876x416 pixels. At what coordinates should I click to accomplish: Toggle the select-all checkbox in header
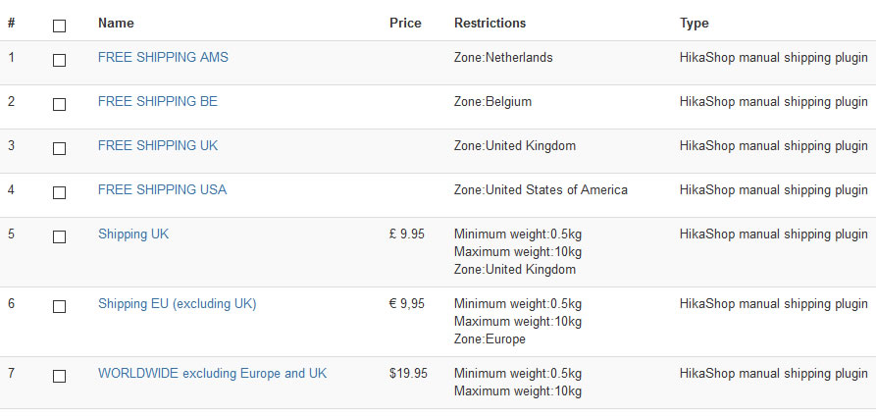tap(59, 26)
